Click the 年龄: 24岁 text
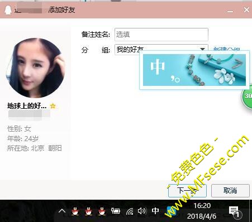The width and height of the screenshot is (252, 222). point(23,138)
